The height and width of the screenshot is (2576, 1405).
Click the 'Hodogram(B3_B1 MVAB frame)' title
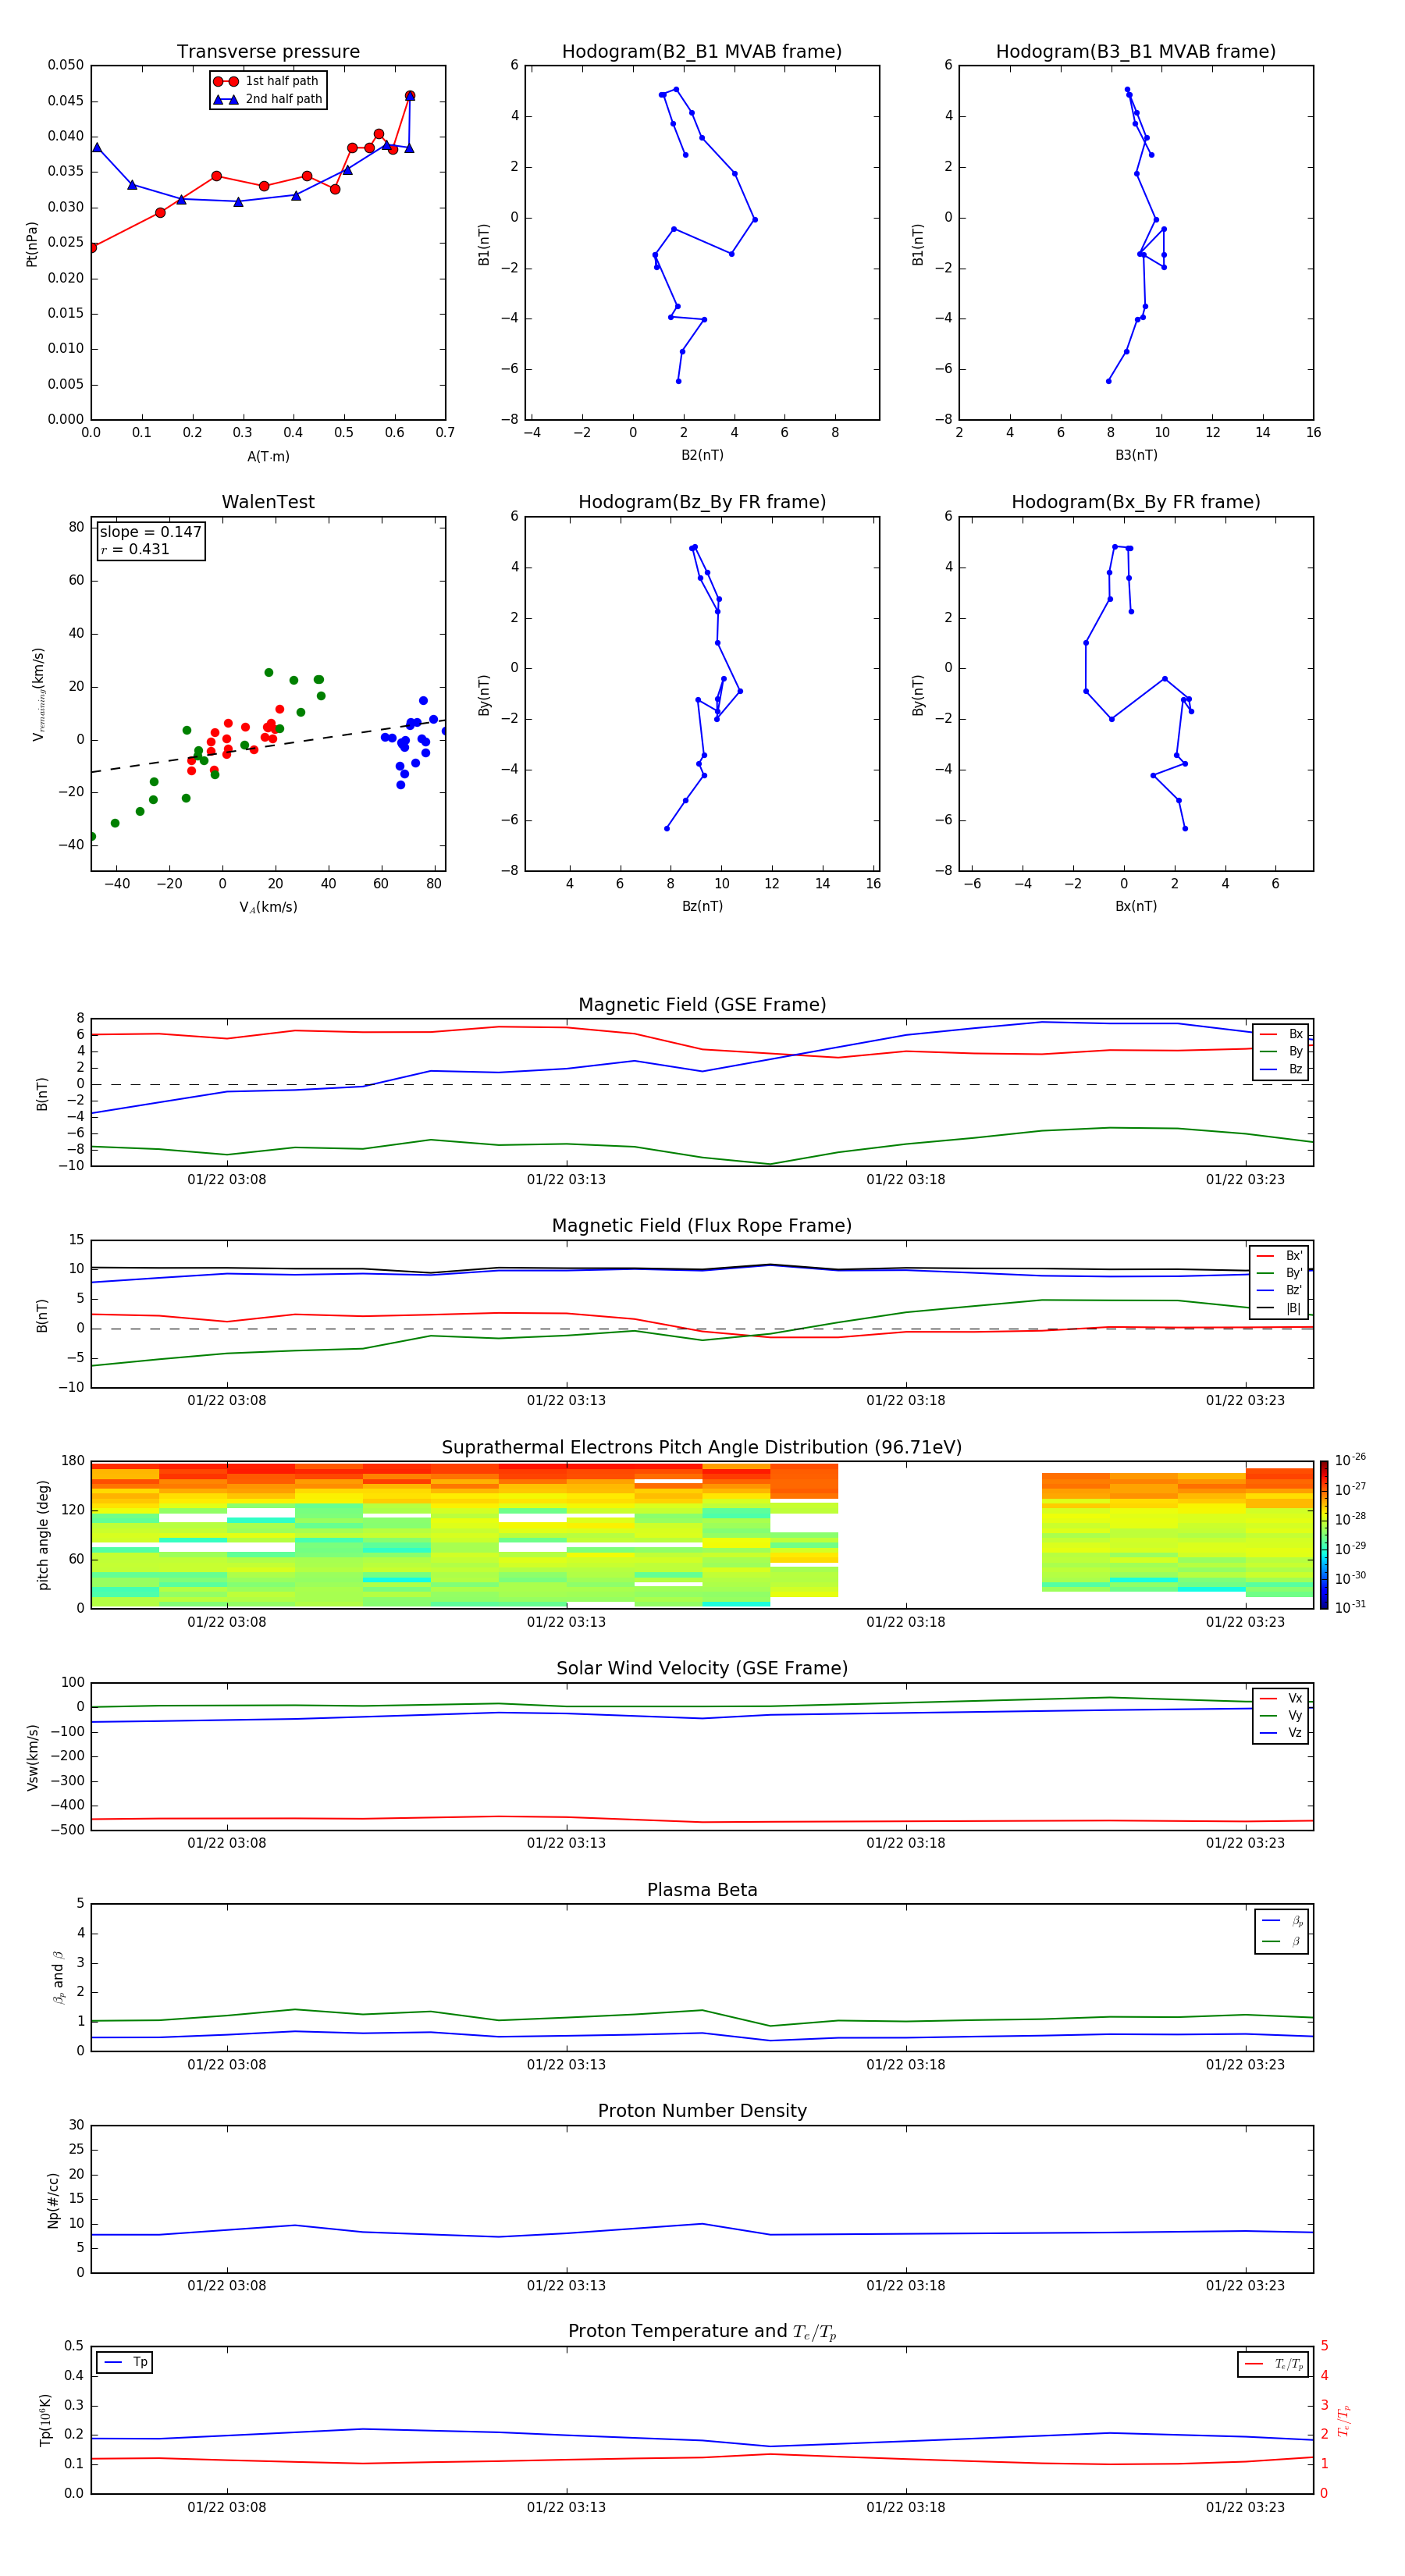(x=1136, y=52)
